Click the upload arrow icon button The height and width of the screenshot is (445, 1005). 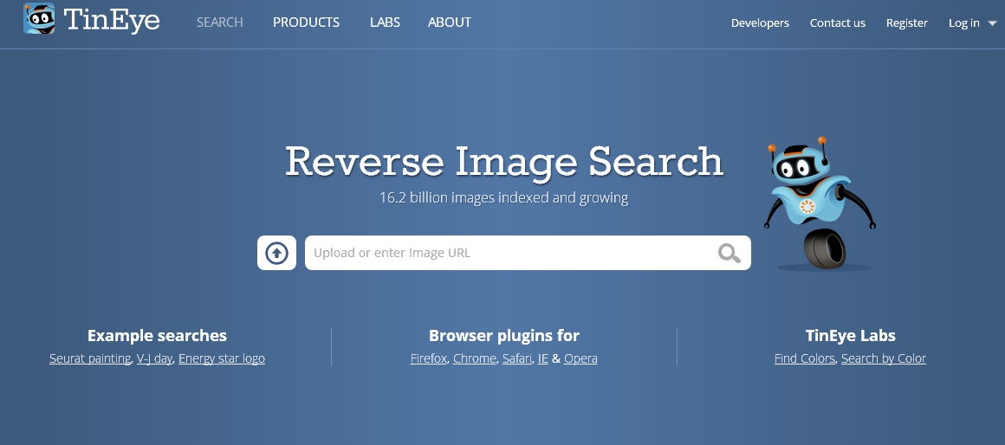(x=277, y=253)
